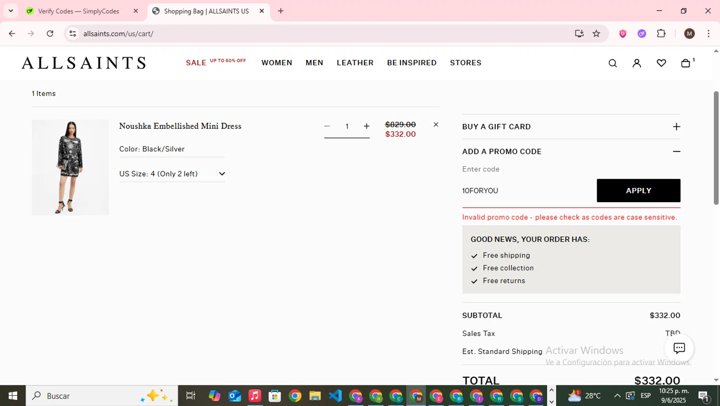Click the address bar URL
Screen dimensions: 720x406
click(x=118, y=34)
